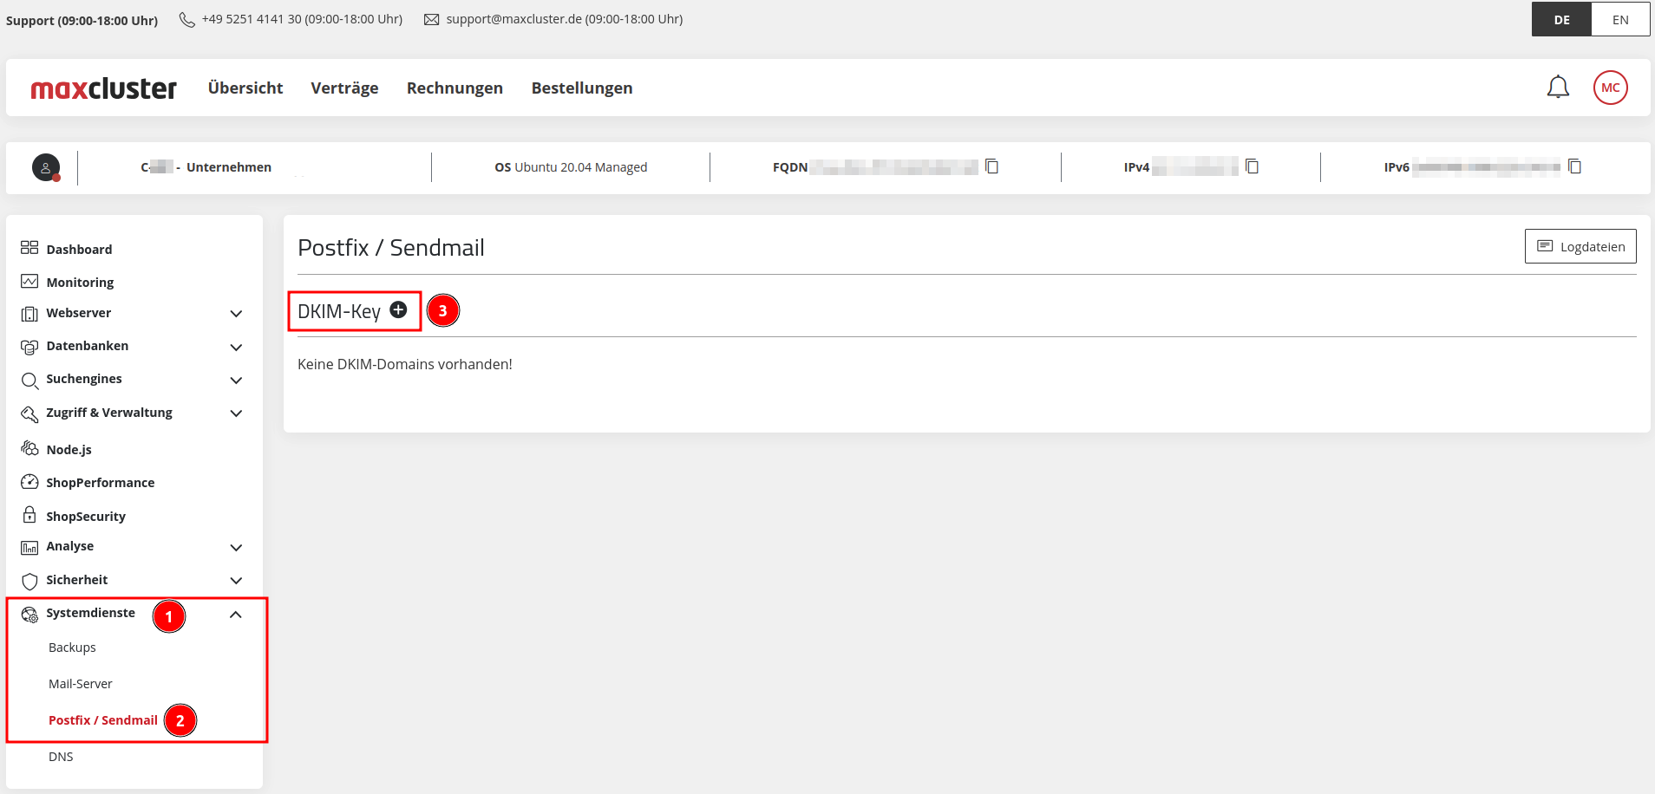Select Backups under Systemdienste

72,648
